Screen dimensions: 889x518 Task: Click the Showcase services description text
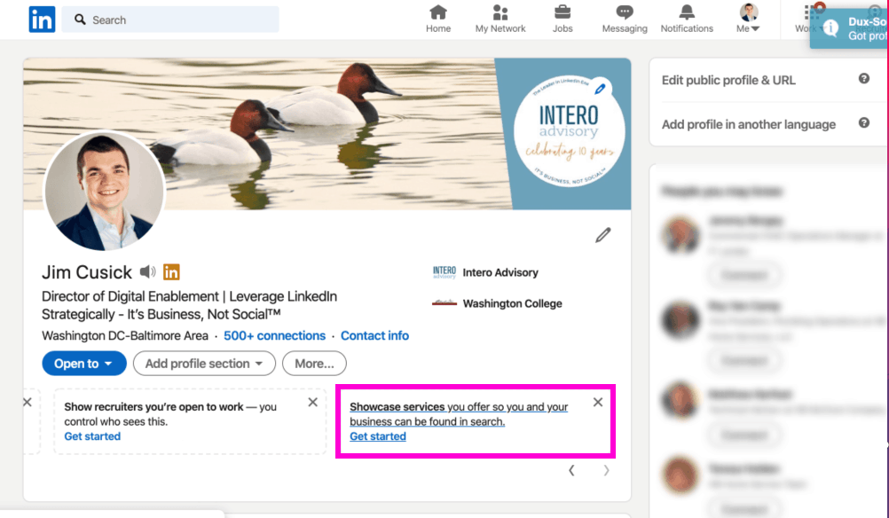tap(459, 414)
